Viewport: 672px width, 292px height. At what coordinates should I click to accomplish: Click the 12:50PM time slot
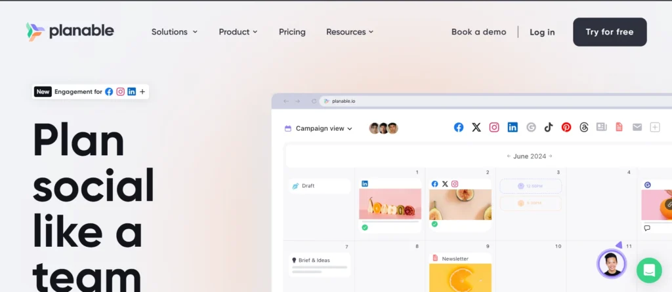pos(530,187)
